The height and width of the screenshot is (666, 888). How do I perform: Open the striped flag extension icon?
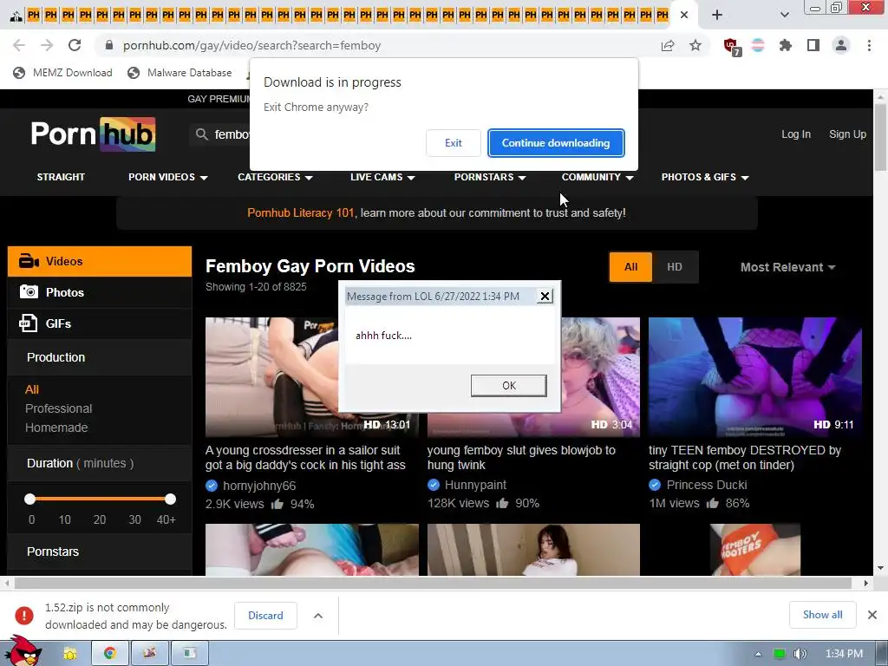point(758,45)
